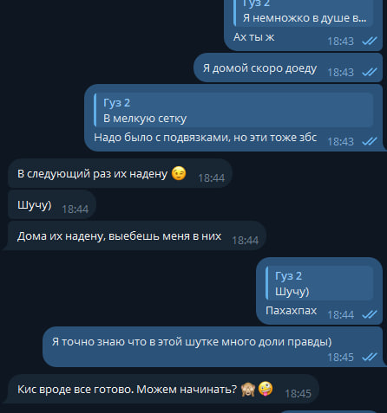Click timestamp 18:45 on 'Можем начинать?' message
387x413 pixels.
click(298, 393)
